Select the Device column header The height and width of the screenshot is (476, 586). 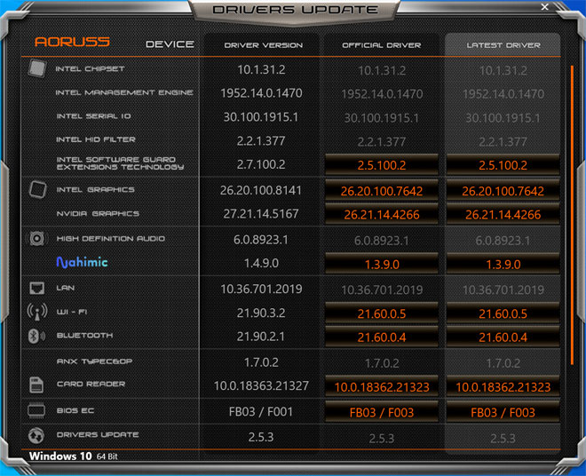[x=170, y=44]
